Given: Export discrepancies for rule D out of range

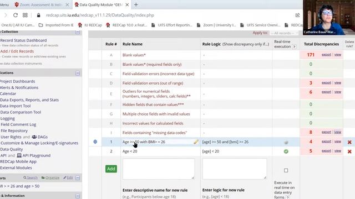Looking at the screenshot, I should [x=326, y=83].
